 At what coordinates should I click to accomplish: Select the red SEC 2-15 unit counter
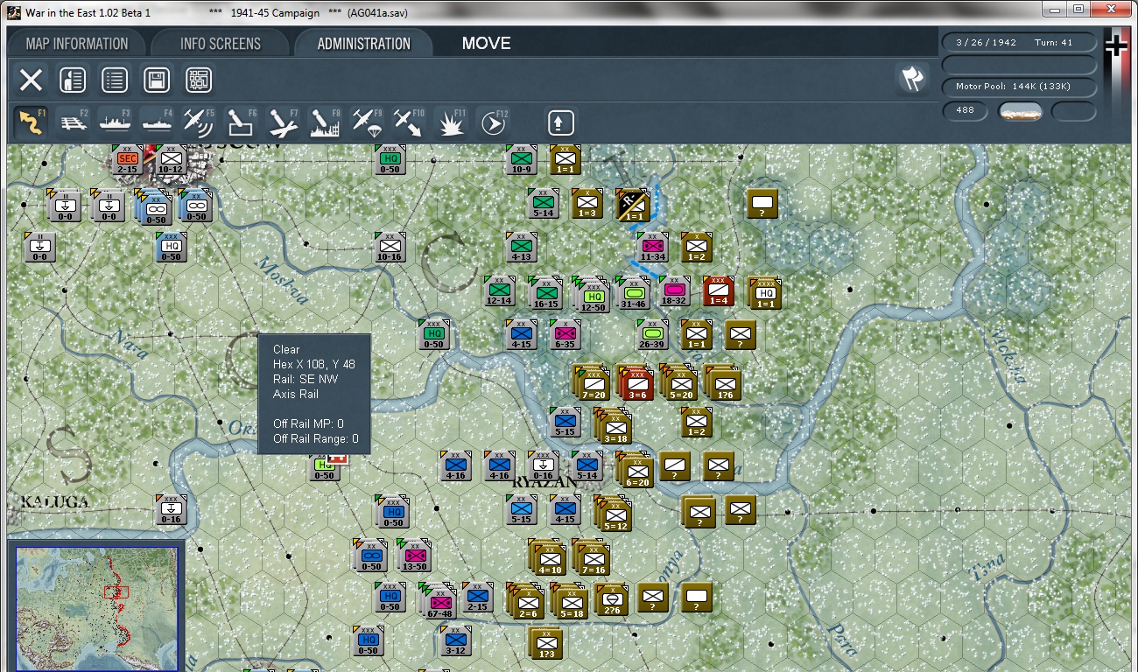(128, 160)
